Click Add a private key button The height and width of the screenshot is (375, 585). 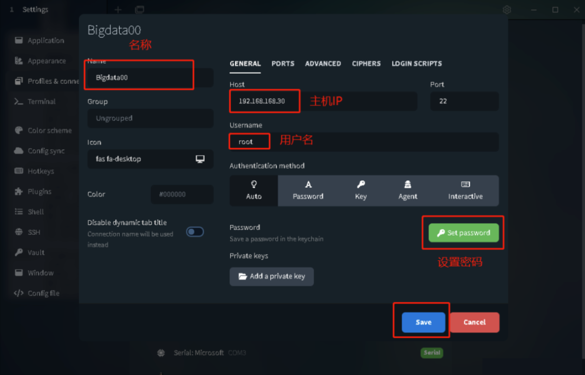click(271, 277)
